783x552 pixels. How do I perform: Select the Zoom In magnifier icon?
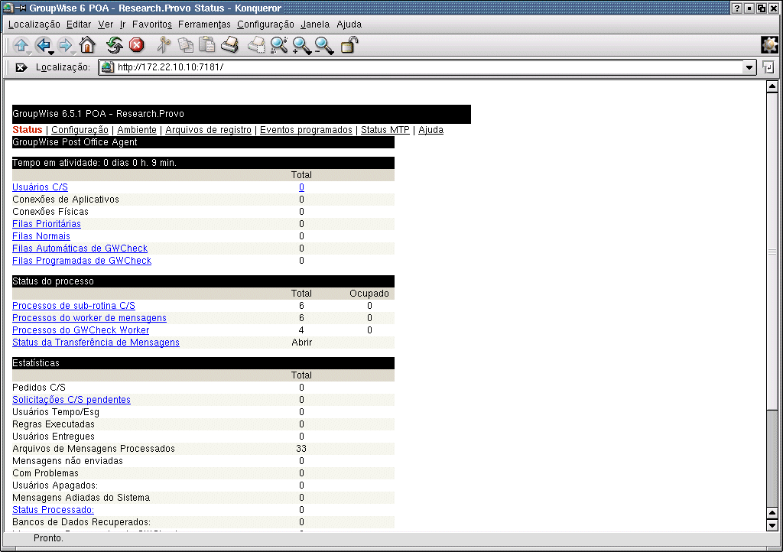click(x=301, y=45)
